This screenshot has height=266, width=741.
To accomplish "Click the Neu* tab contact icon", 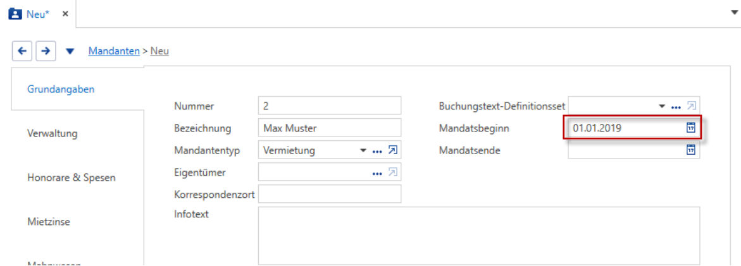I will coord(16,14).
